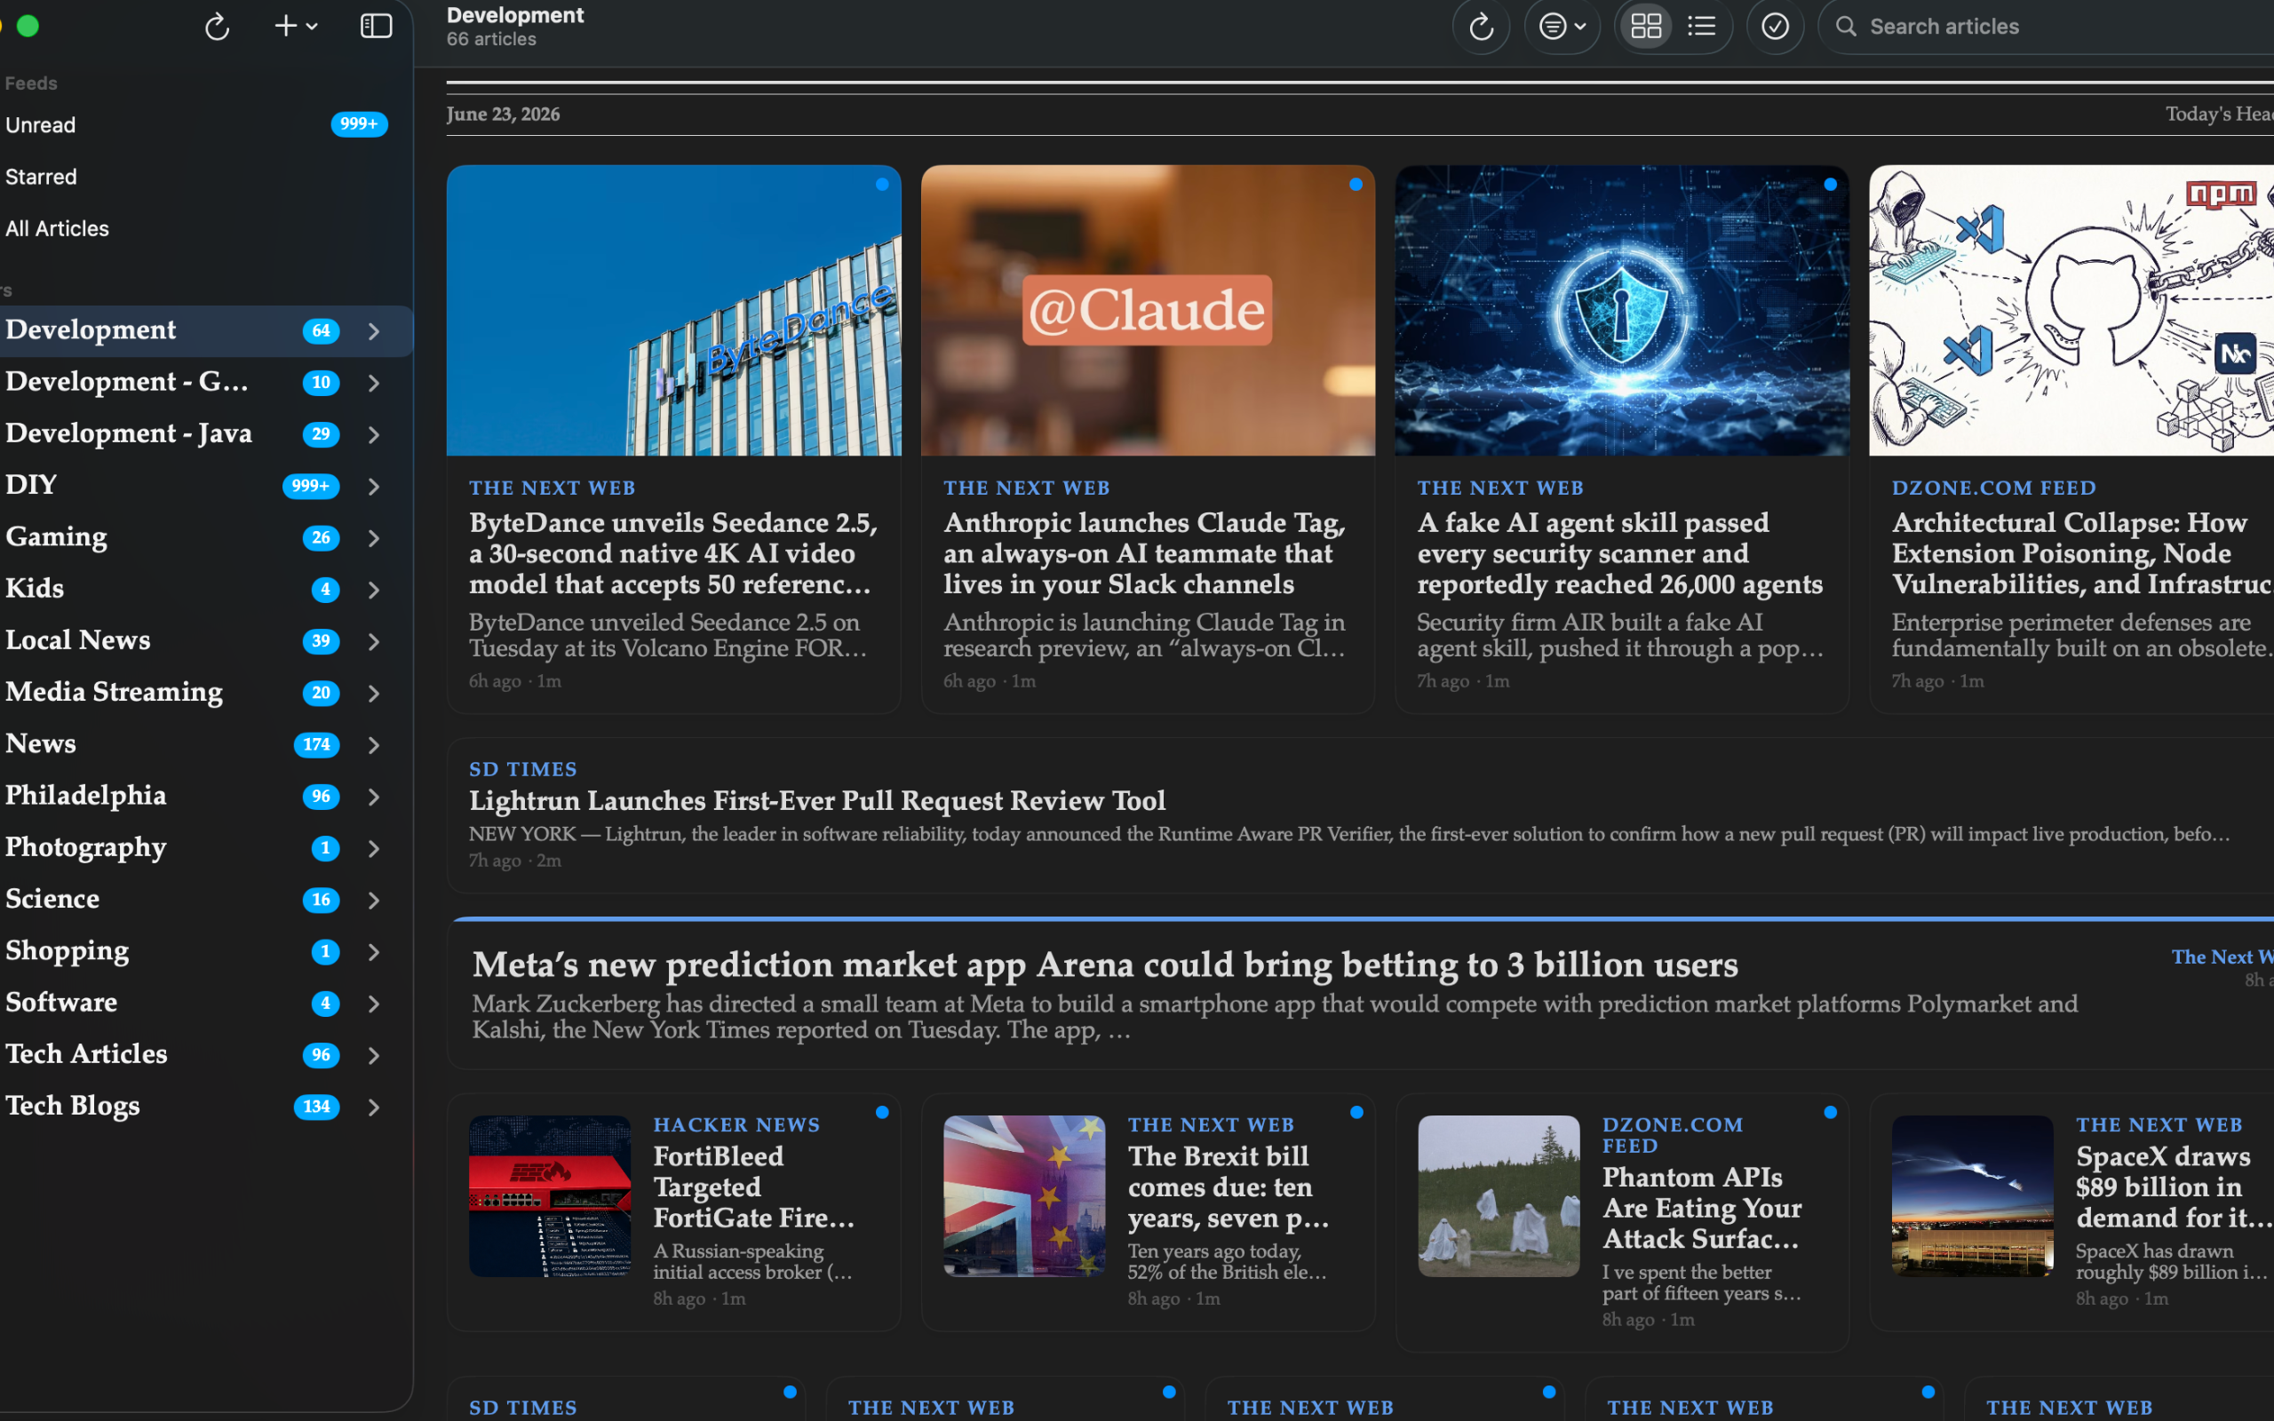The height and width of the screenshot is (1421, 2274).
Task: Expand the Tech Blogs folder chevron
Action: pos(374,1107)
